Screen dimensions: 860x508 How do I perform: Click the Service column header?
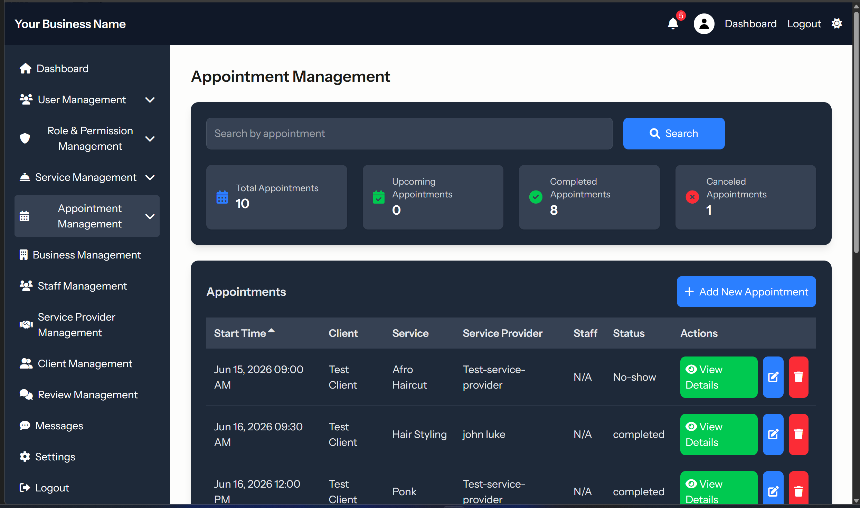(x=410, y=333)
